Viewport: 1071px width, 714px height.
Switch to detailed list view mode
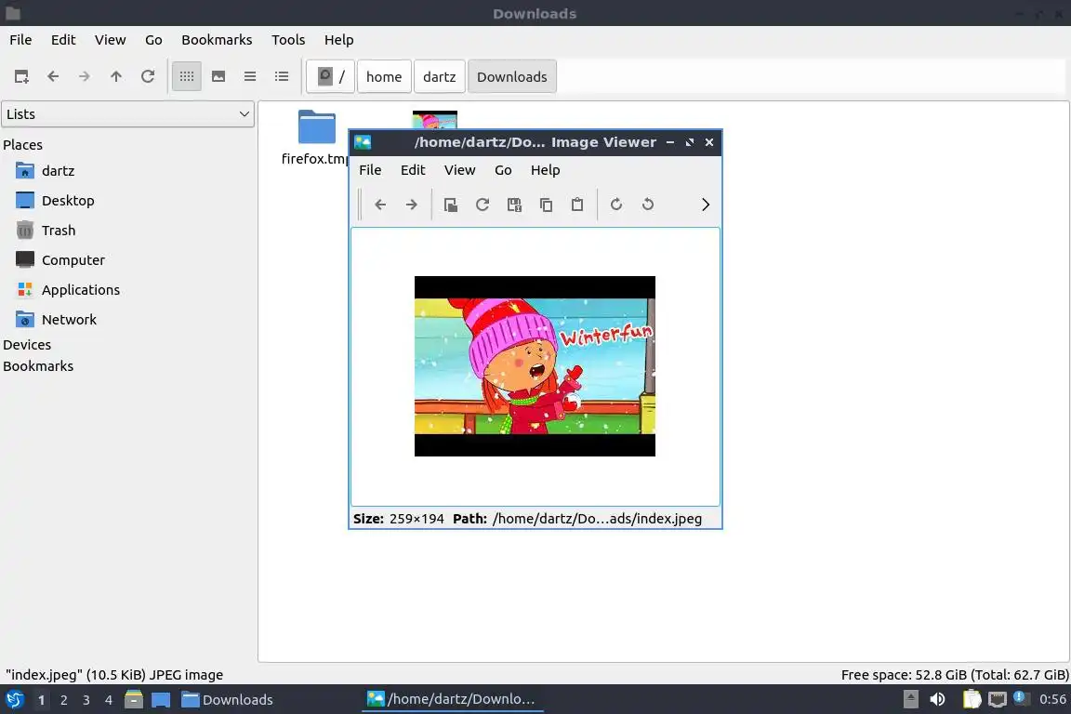tap(282, 76)
